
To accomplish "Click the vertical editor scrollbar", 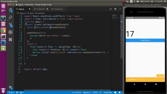I will click(x=122, y=36).
